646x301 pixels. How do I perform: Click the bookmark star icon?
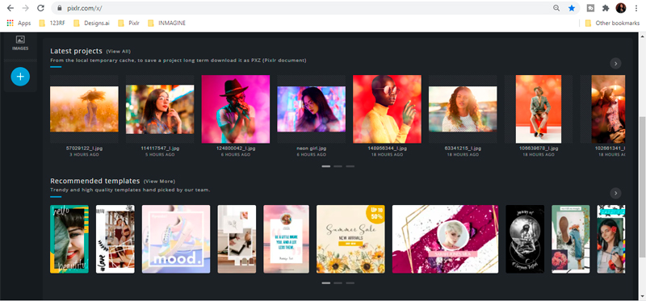point(572,8)
